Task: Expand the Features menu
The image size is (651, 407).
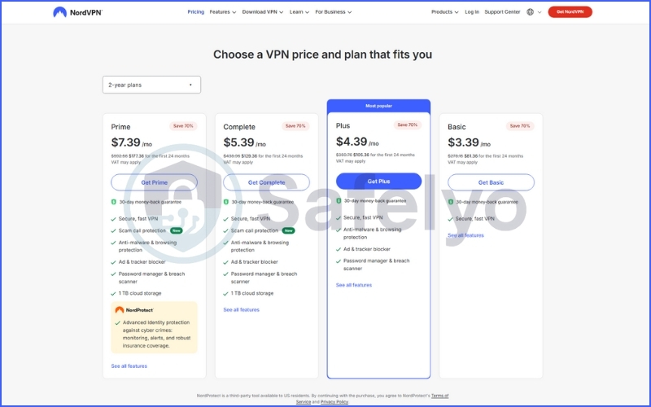Action: (223, 12)
